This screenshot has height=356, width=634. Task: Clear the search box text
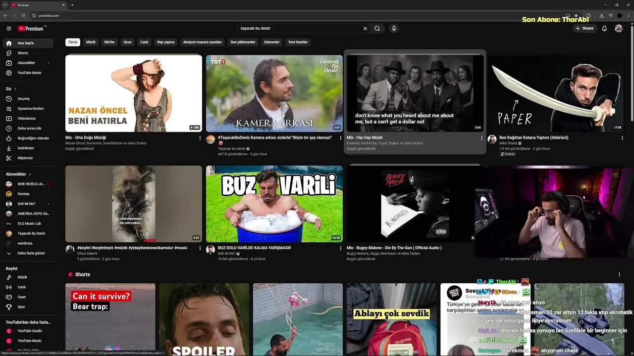pyautogui.click(x=365, y=29)
